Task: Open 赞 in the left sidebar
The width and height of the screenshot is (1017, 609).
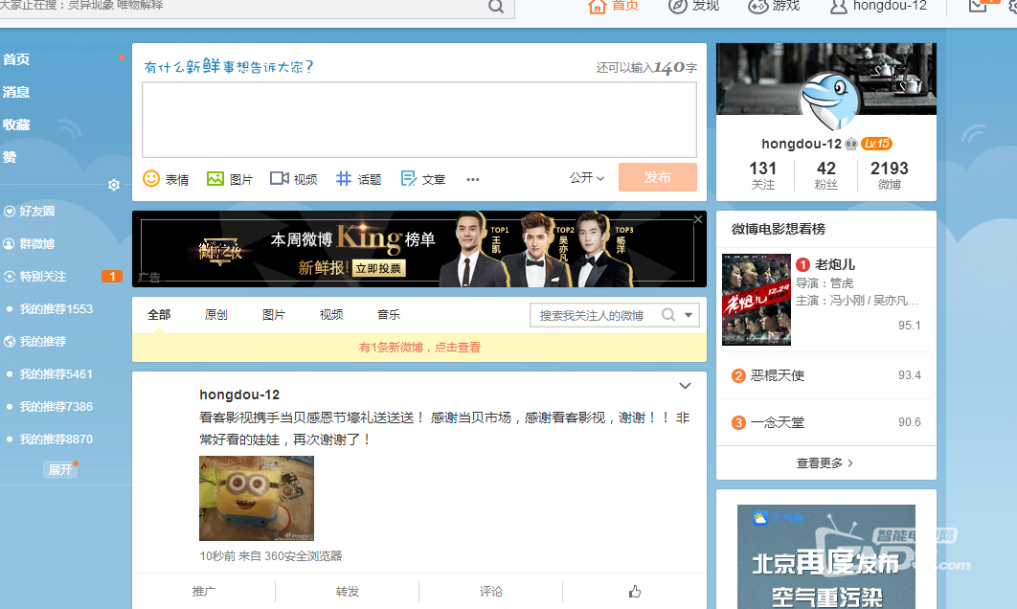Action: pyautogui.click(x=10, y=157)
